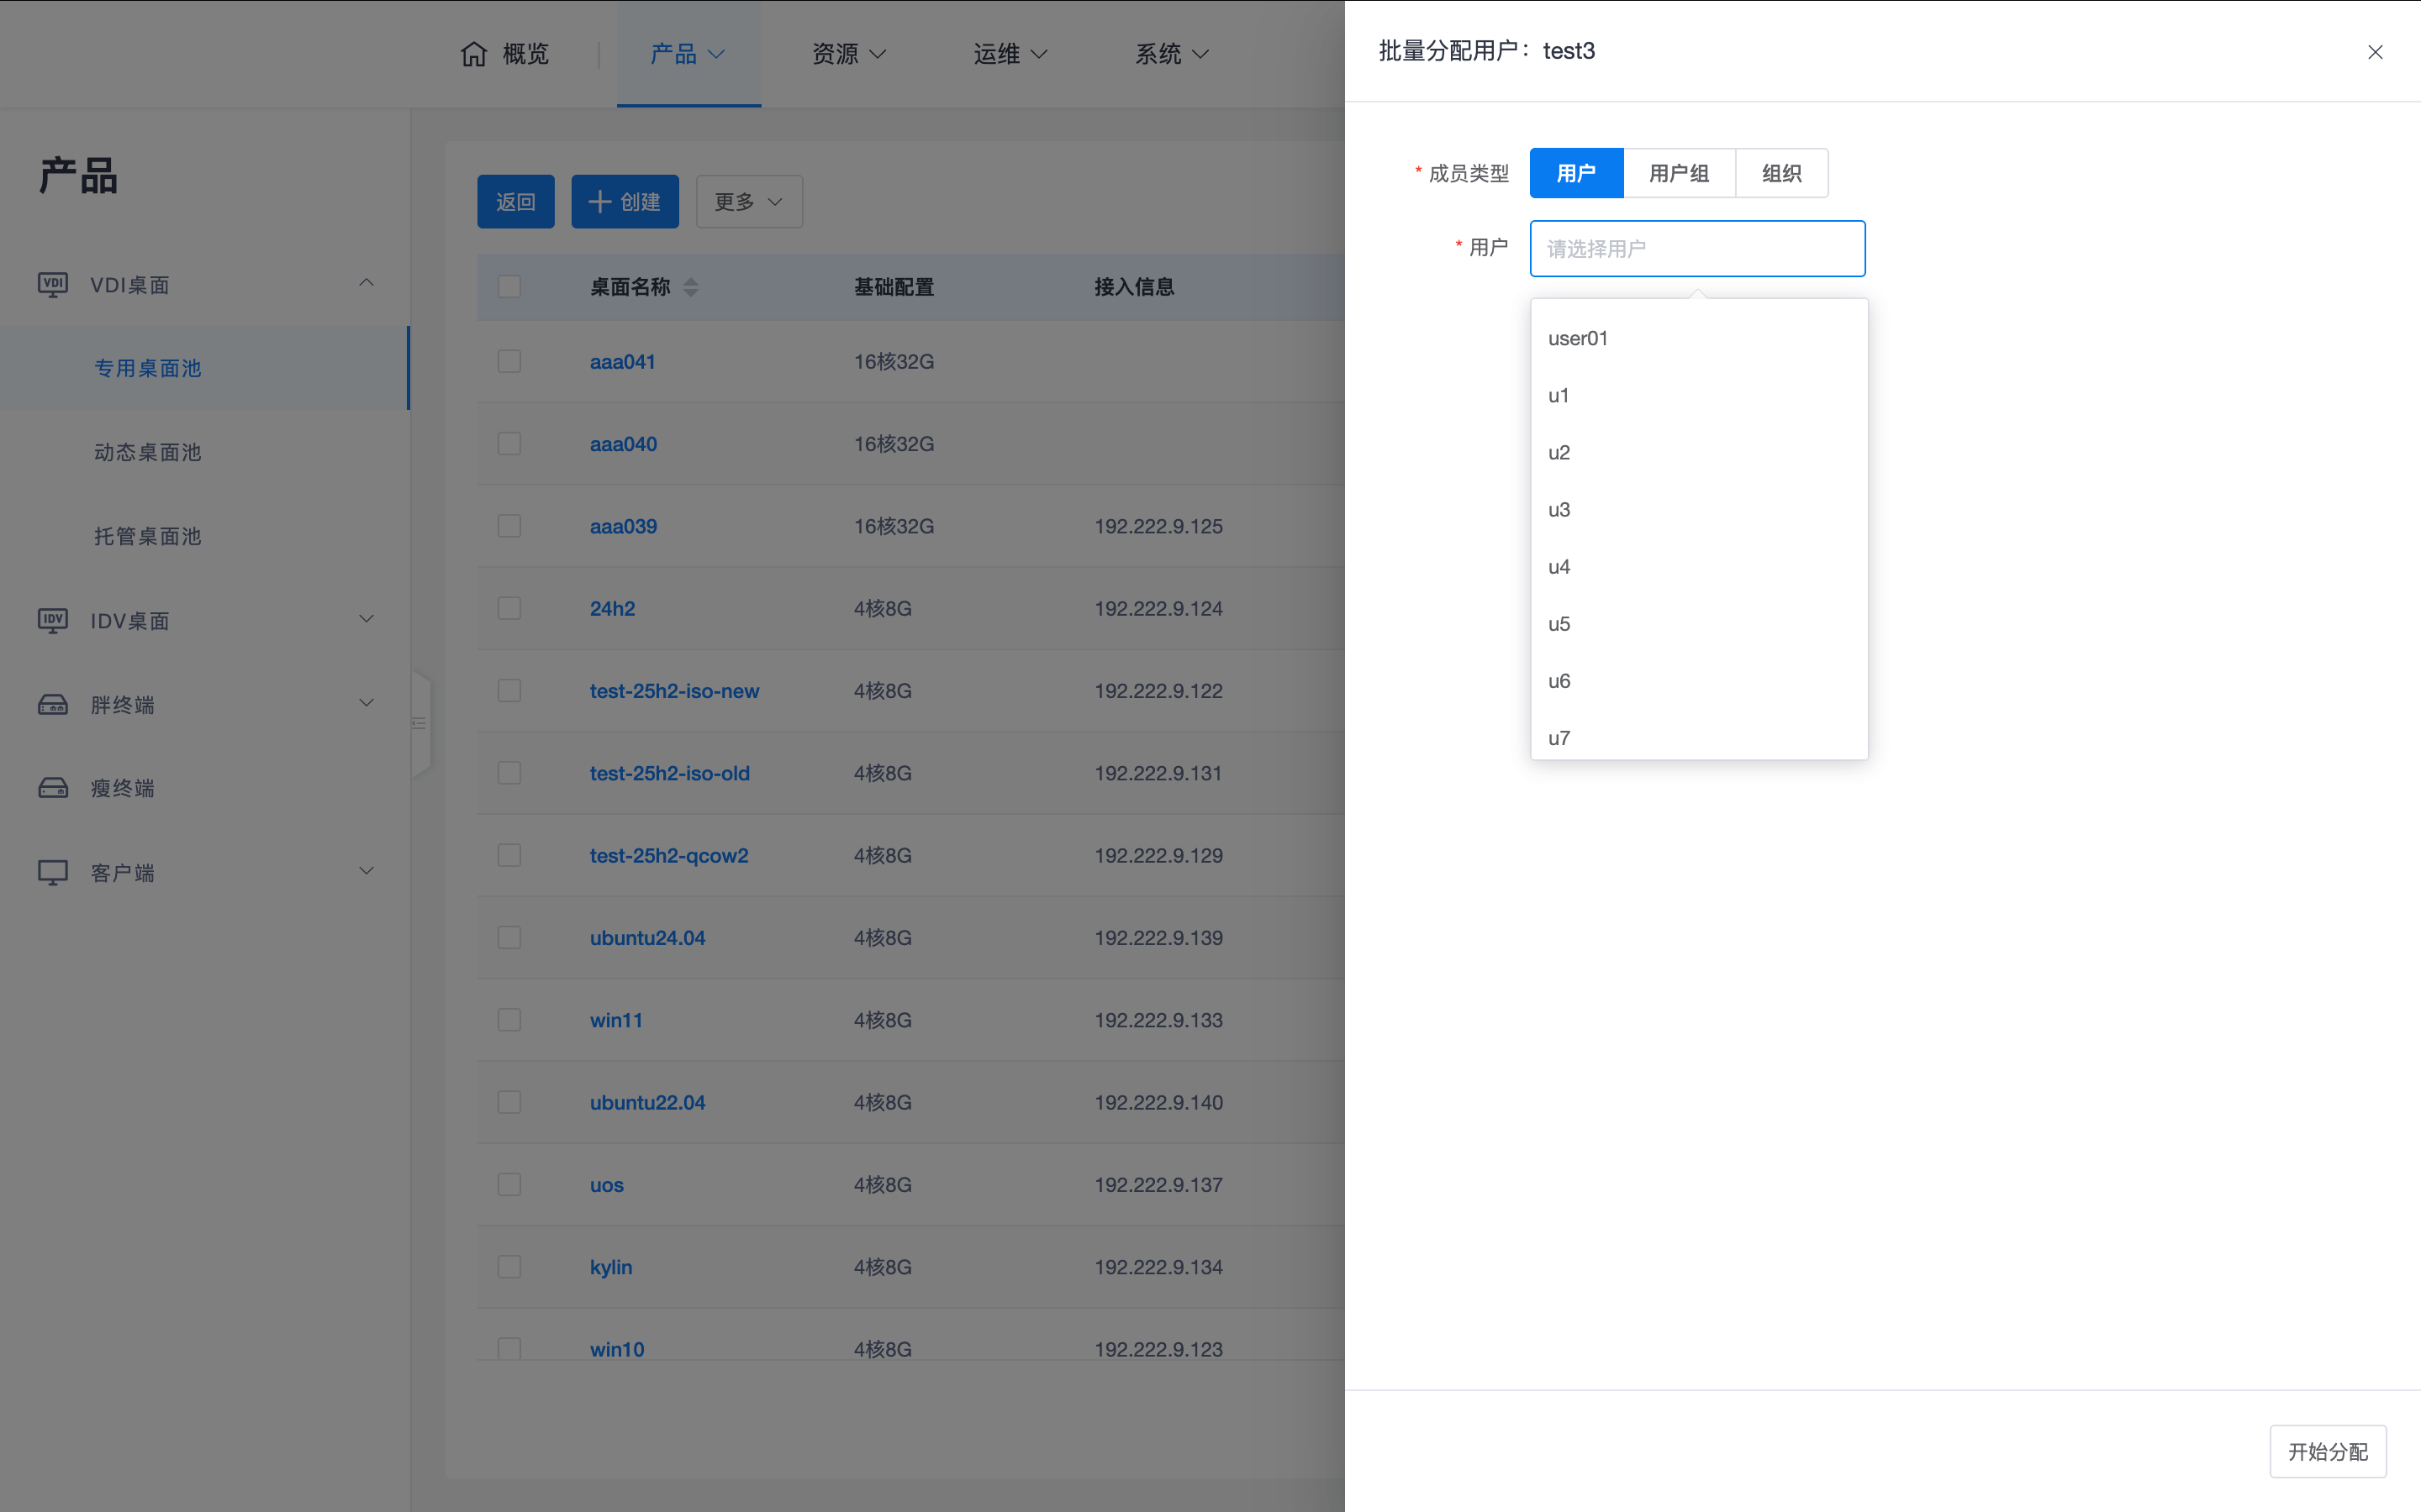Open the 资源 top navigation menu
Image resolution: width=2421 pixels, height=1512 pixels.
click(x=848, y=54)
